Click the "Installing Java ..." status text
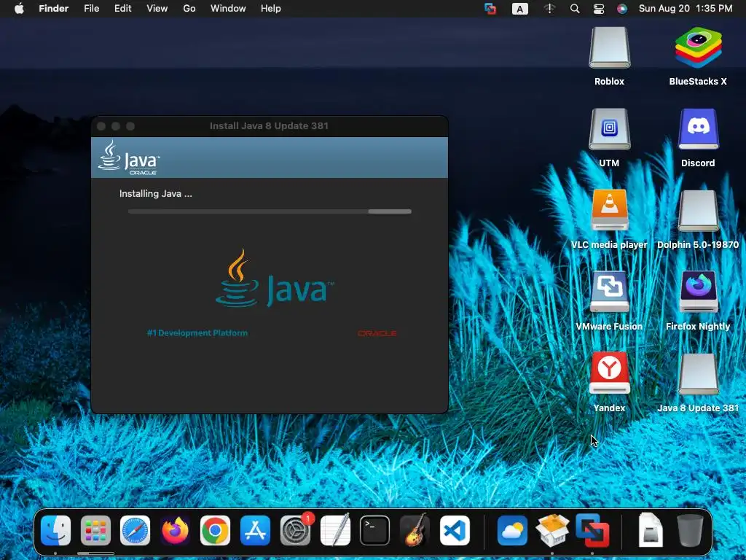 pyautogui.click(x=156, y=193)
